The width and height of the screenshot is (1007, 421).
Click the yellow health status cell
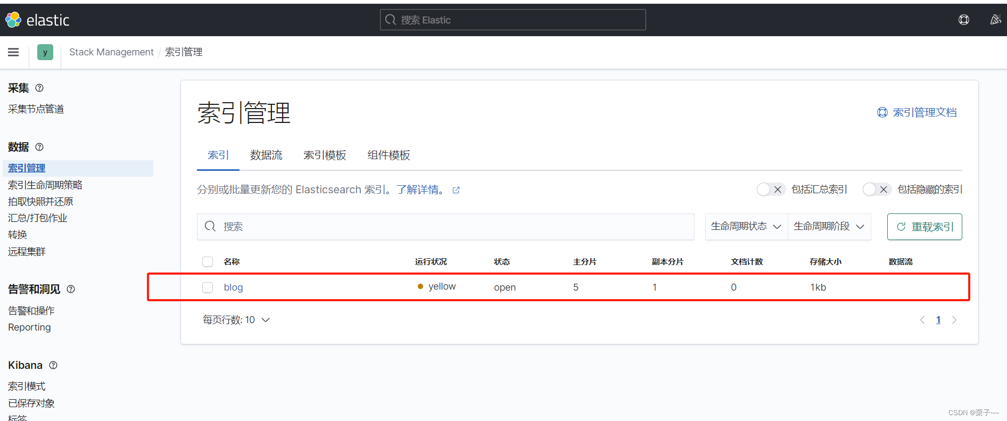tap(436, 286)
